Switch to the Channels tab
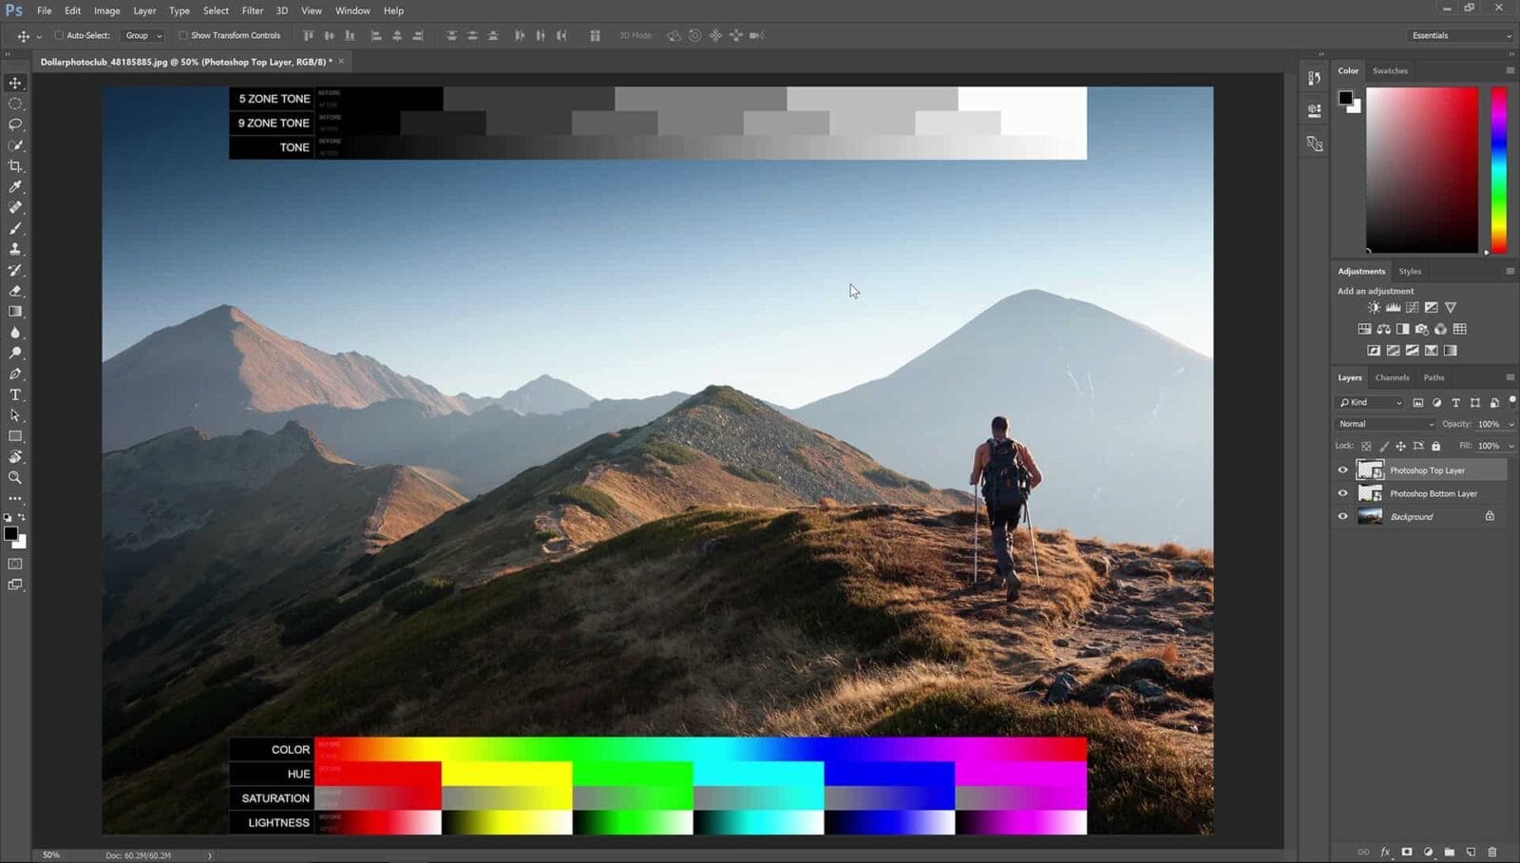The image size is (1520, 863). 1392,377
